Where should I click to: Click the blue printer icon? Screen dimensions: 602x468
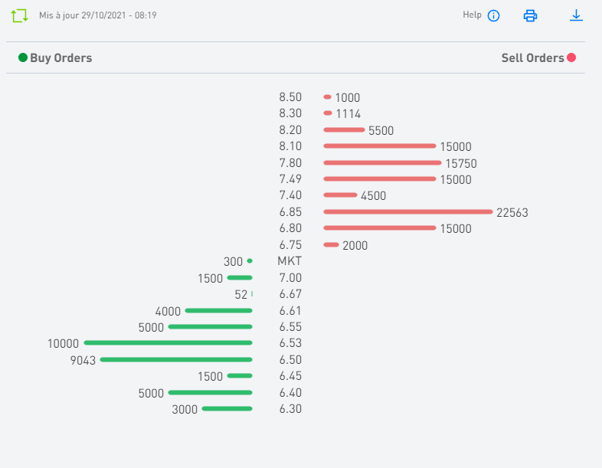click(530, 15)
